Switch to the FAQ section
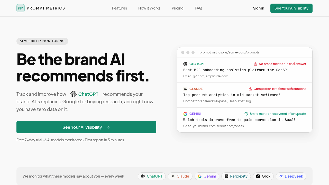This screenshot has width=329, height=185. tap(198, 8)
